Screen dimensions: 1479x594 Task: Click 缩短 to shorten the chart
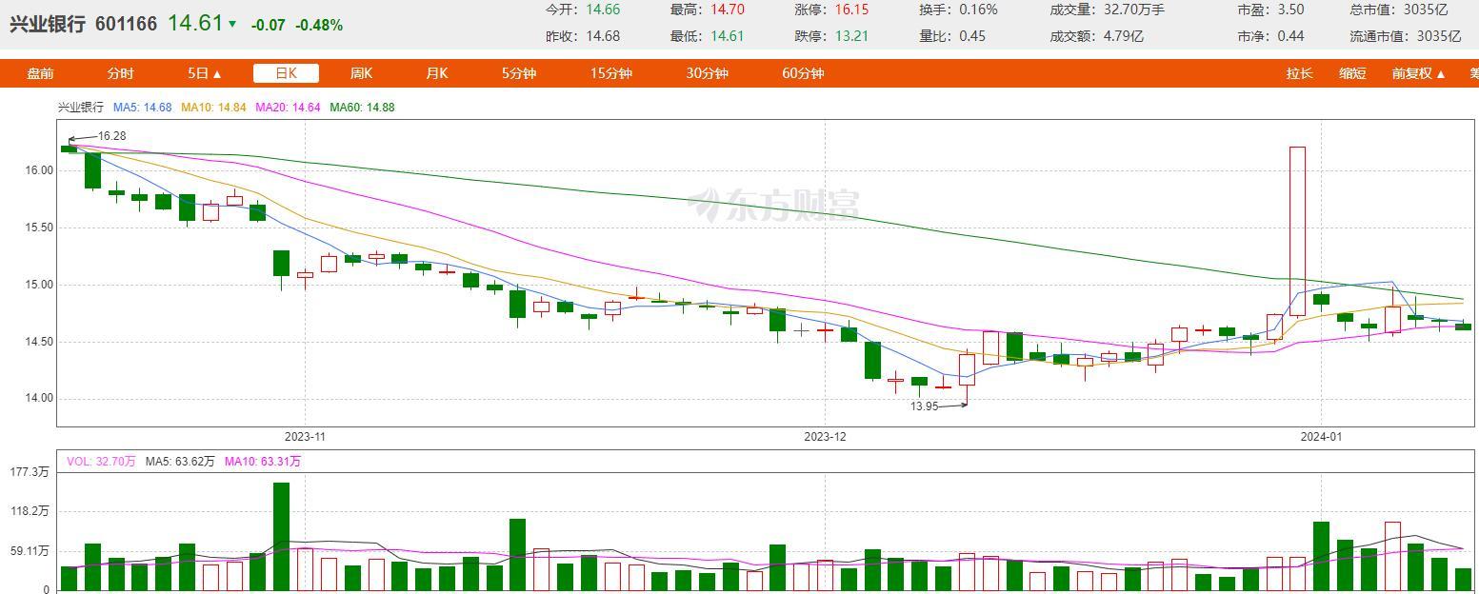point(1352,73)
